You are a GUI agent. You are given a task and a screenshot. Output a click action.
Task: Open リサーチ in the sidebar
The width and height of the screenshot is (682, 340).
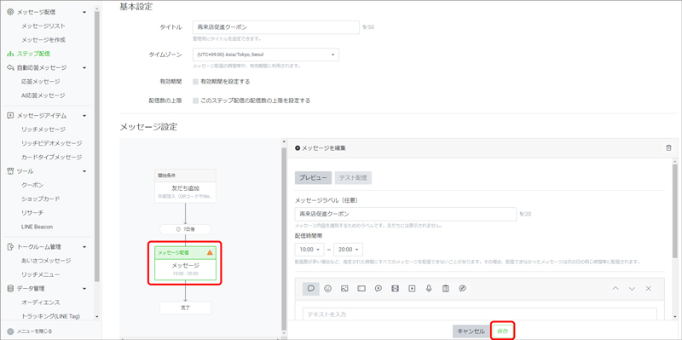tap(32, 213)
